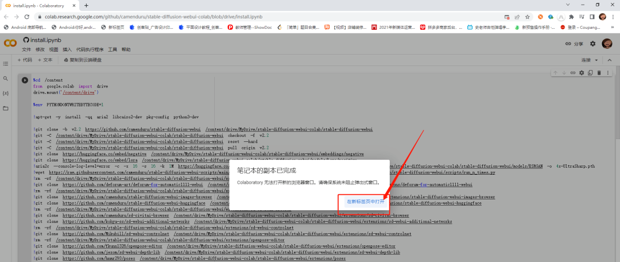This screenshot has height=262, width=620.
Task: Open the 视图 menu
Action: pos(53,50)
